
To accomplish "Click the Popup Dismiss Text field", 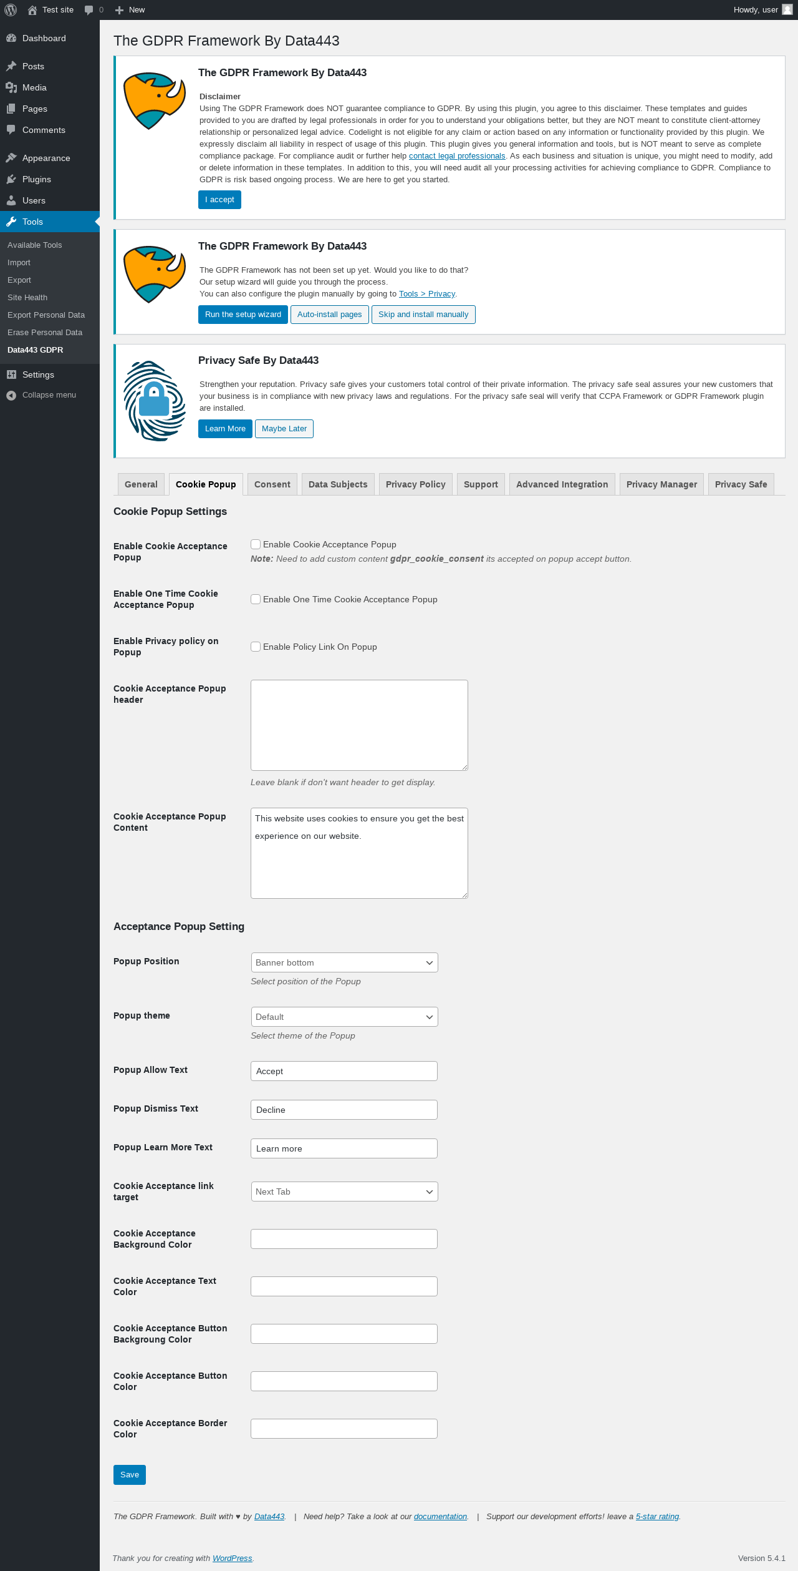I will click(344, 1110).
